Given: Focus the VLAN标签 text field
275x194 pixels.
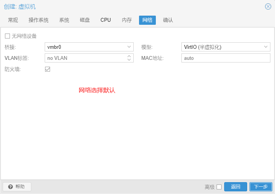Looking at the screenshot, I should tap(85, 58).
